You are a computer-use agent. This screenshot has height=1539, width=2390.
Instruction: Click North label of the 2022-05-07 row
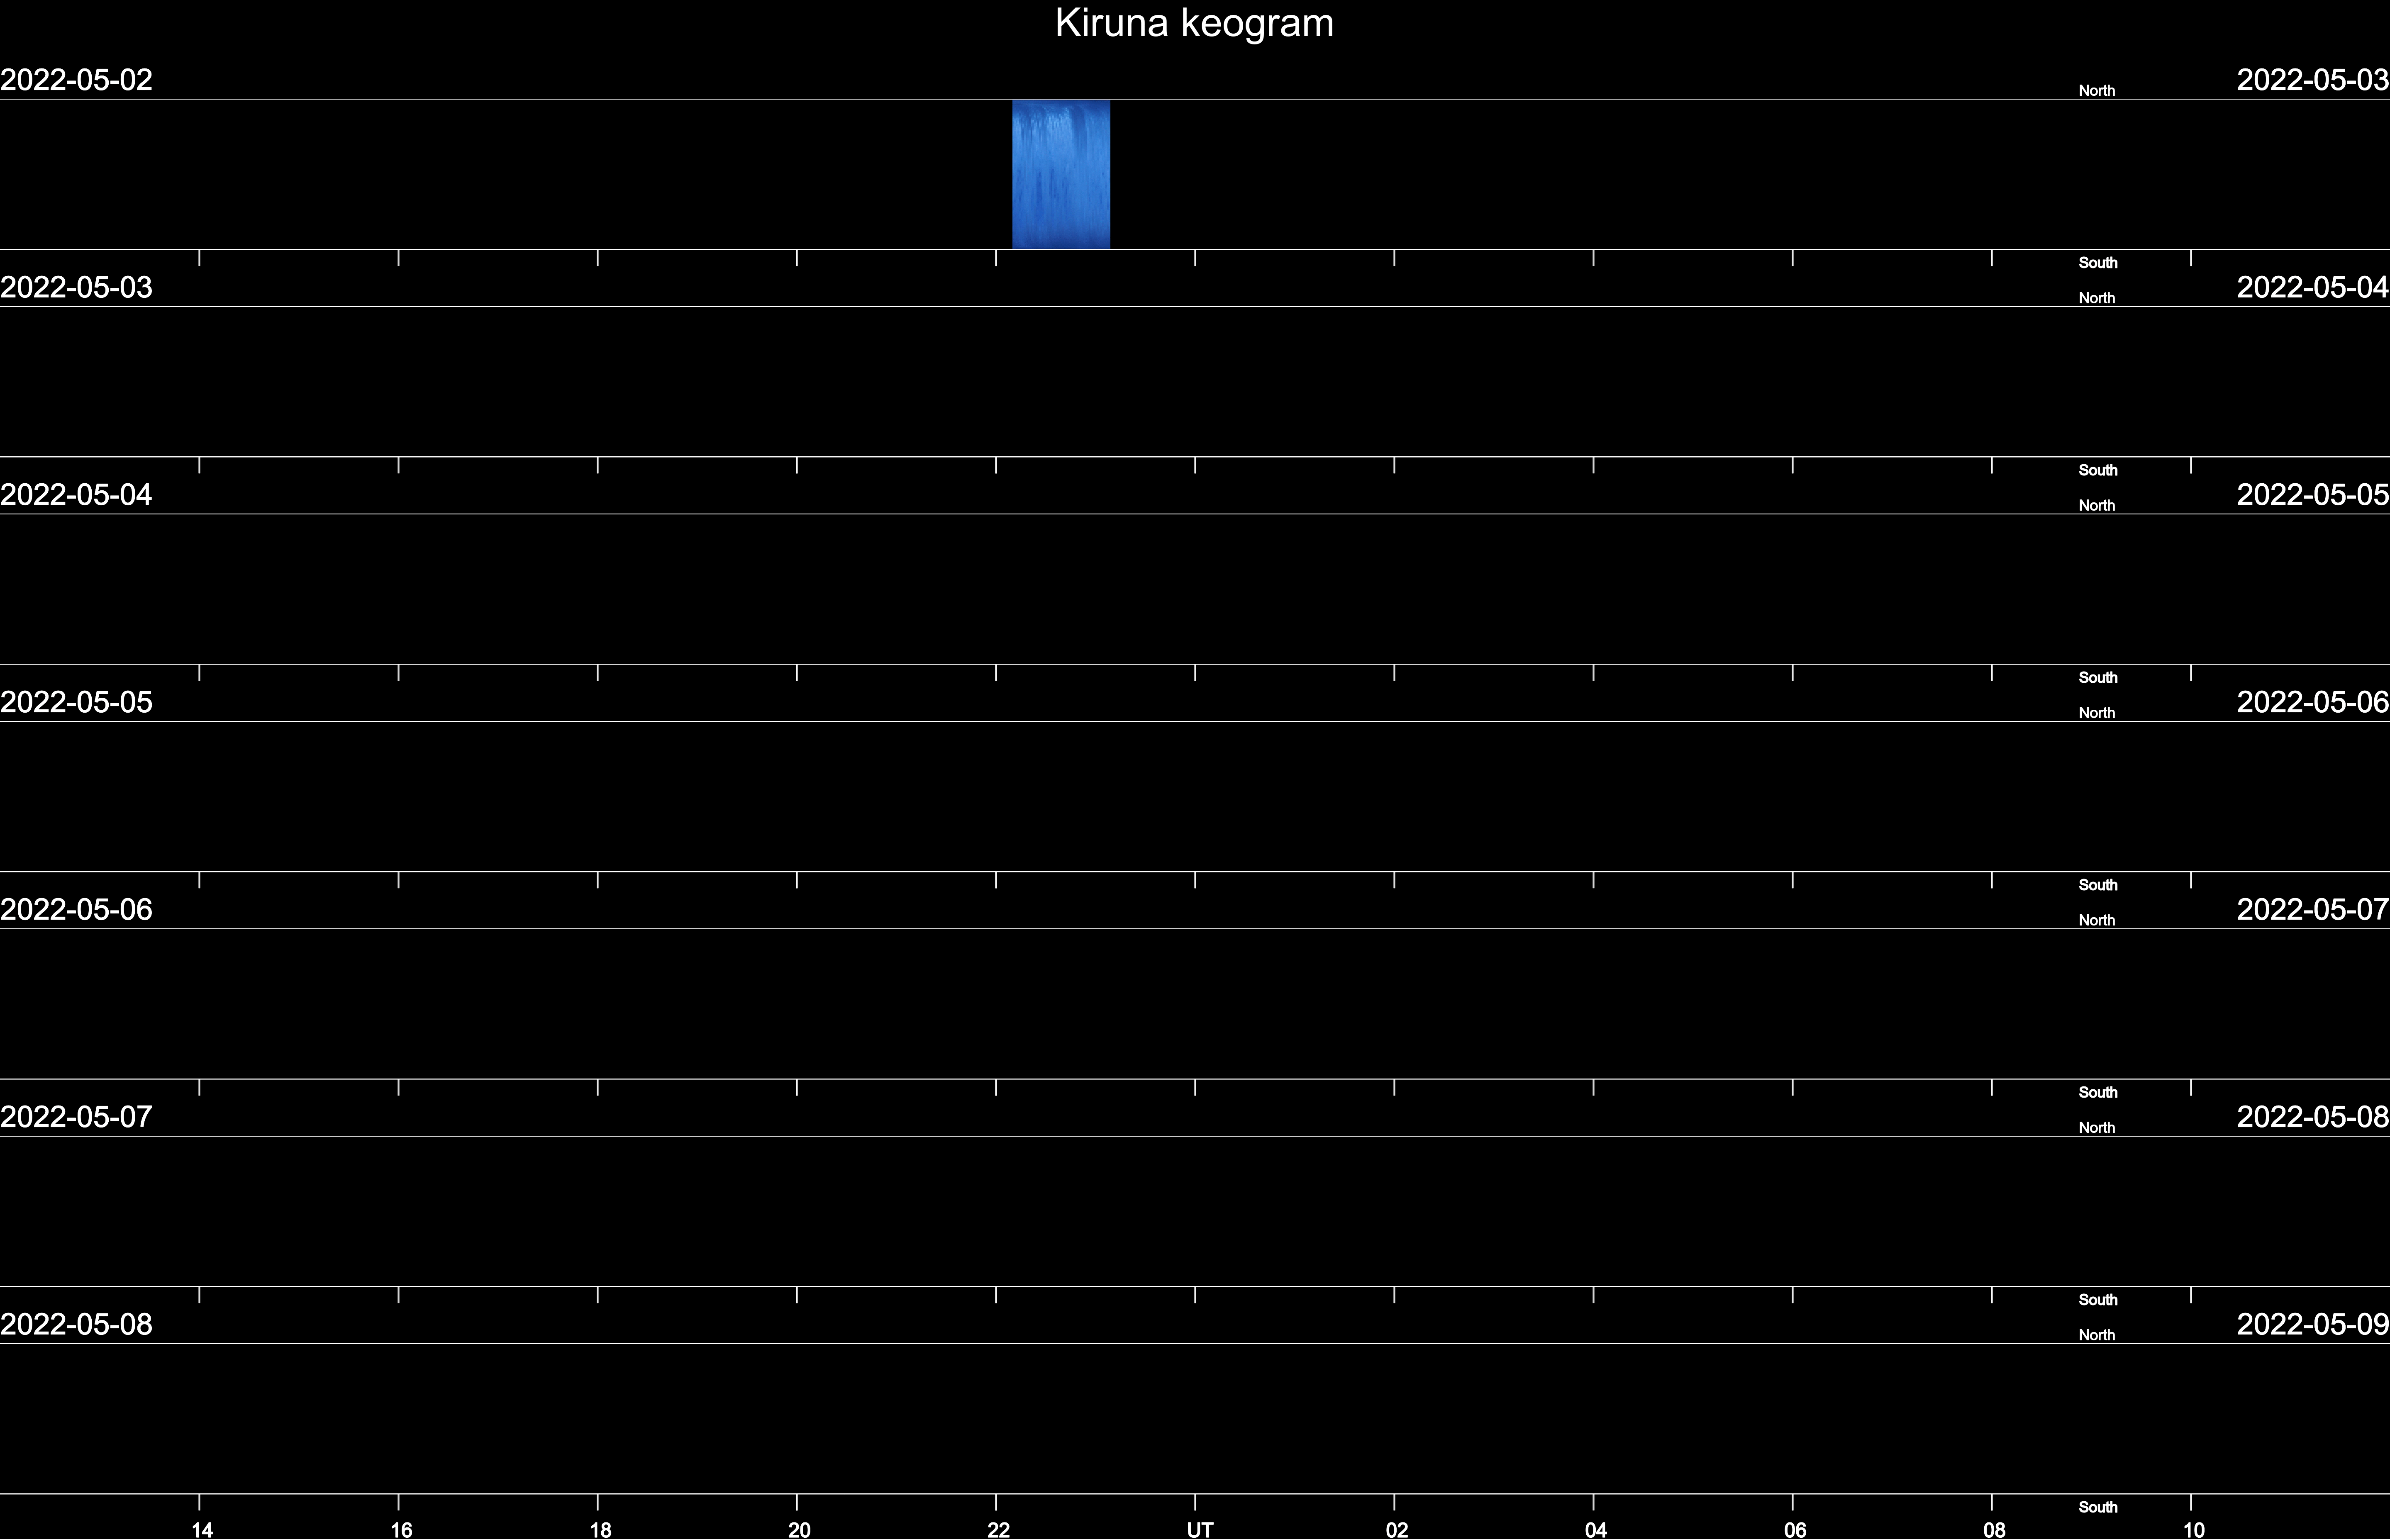coord(2097,1128)
